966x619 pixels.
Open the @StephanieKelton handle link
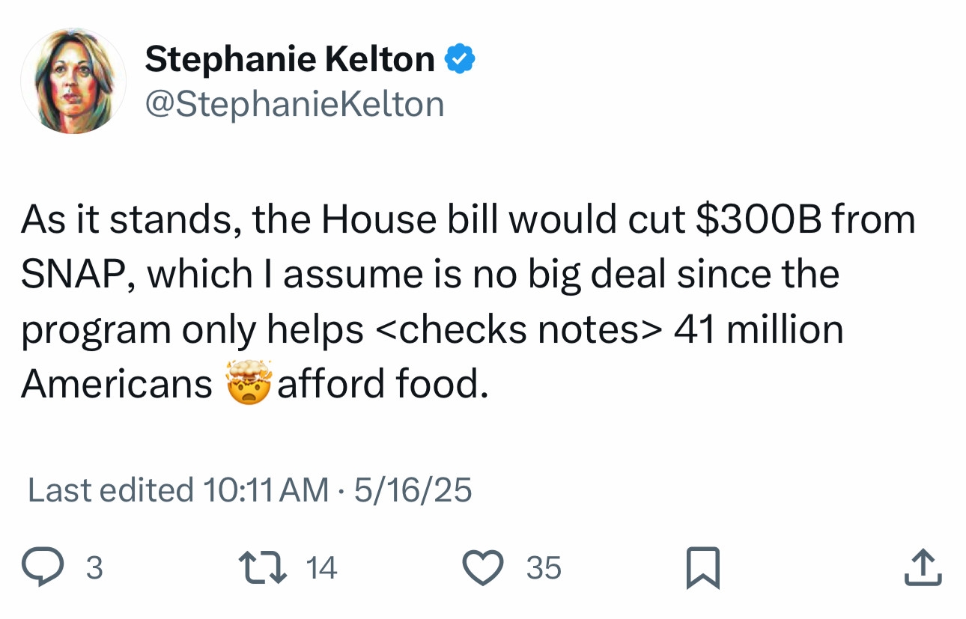point(294,104)
